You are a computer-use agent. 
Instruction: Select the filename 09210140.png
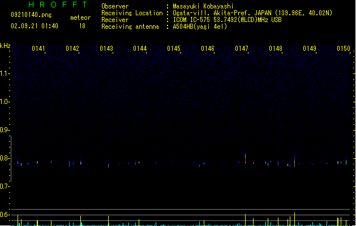[31, 15]
